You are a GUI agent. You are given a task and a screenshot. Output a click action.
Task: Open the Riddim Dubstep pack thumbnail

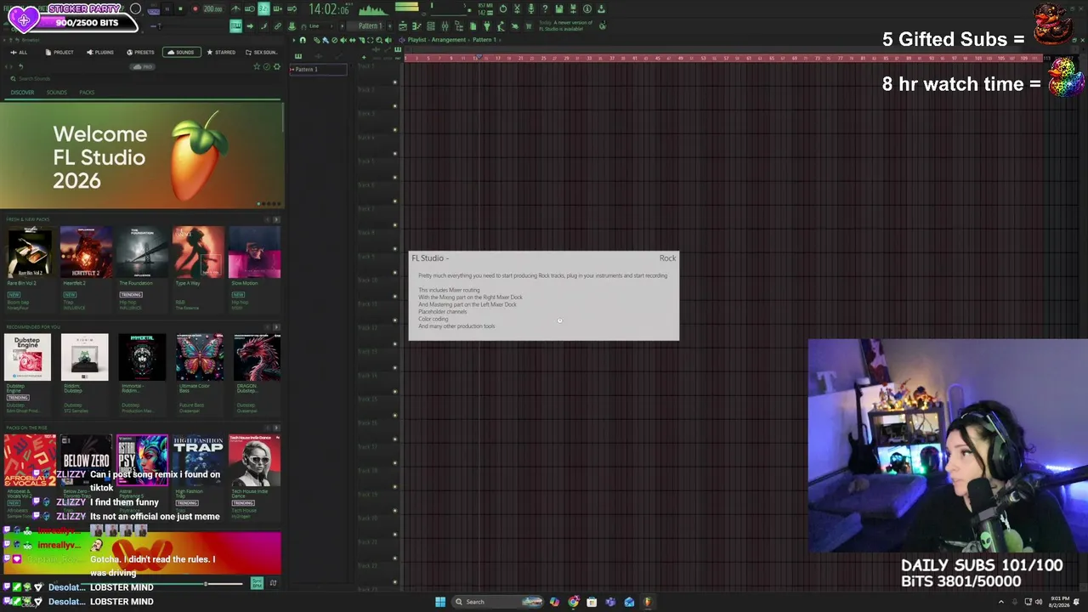pyautogui.click(x=84, y=357)
